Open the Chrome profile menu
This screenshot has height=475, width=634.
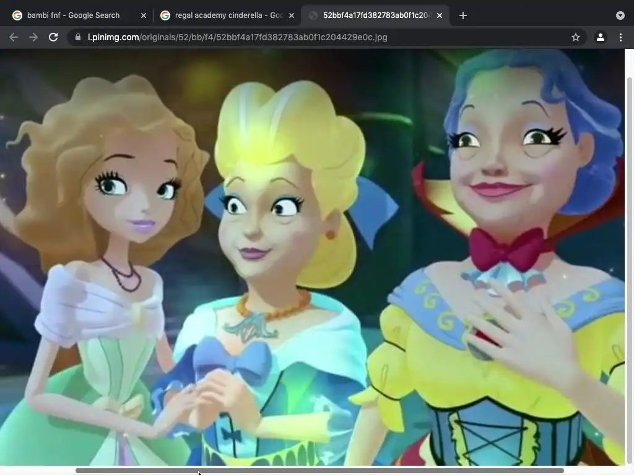coord(601,37)
